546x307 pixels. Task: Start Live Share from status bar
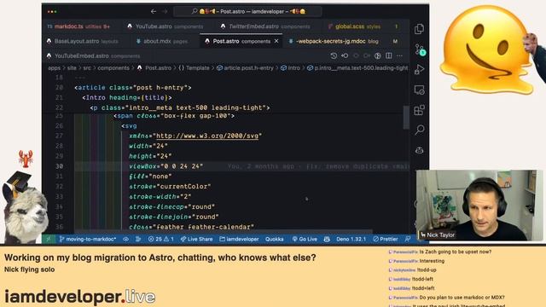197,239
